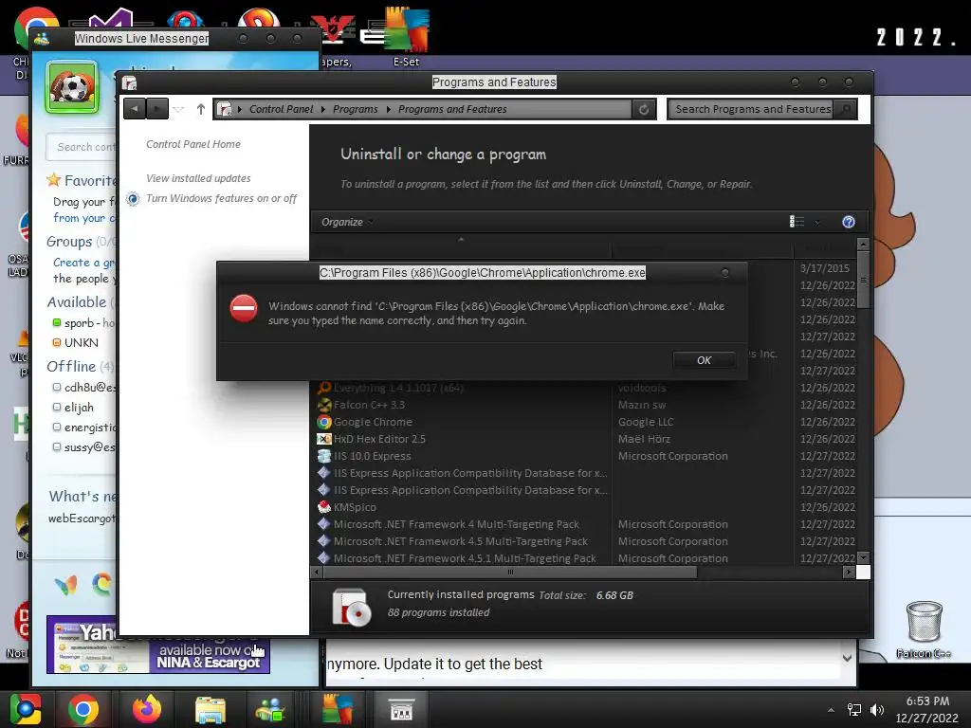Click the horizontal scrollbar thumb
Image resolution: width=971 pixels, height=728 pixels.
coord(509,572)
